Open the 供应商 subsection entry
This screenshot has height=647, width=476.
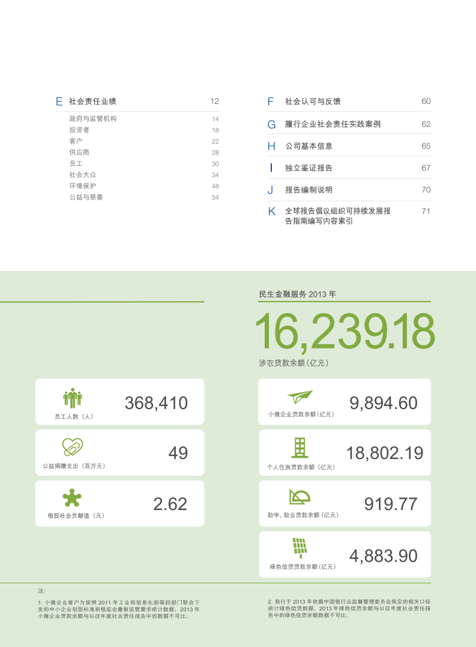pos(79,152)
